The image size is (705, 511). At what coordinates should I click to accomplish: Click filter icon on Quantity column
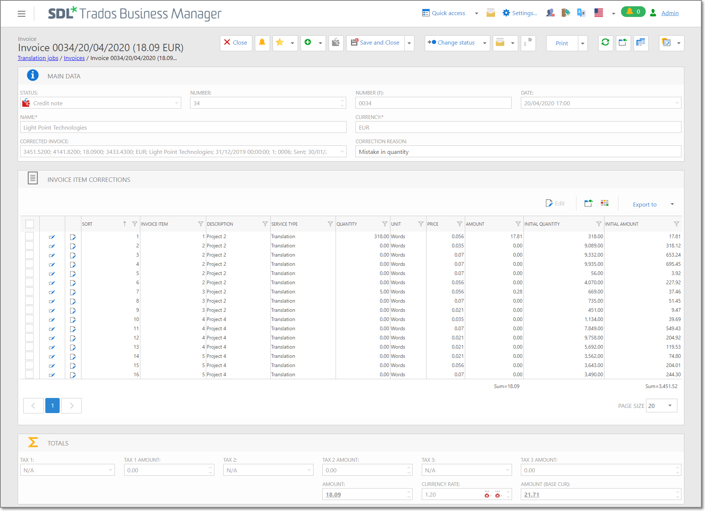coord(385,224)
